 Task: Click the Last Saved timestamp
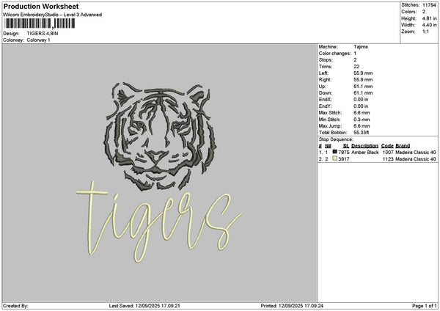click(144, 306)
